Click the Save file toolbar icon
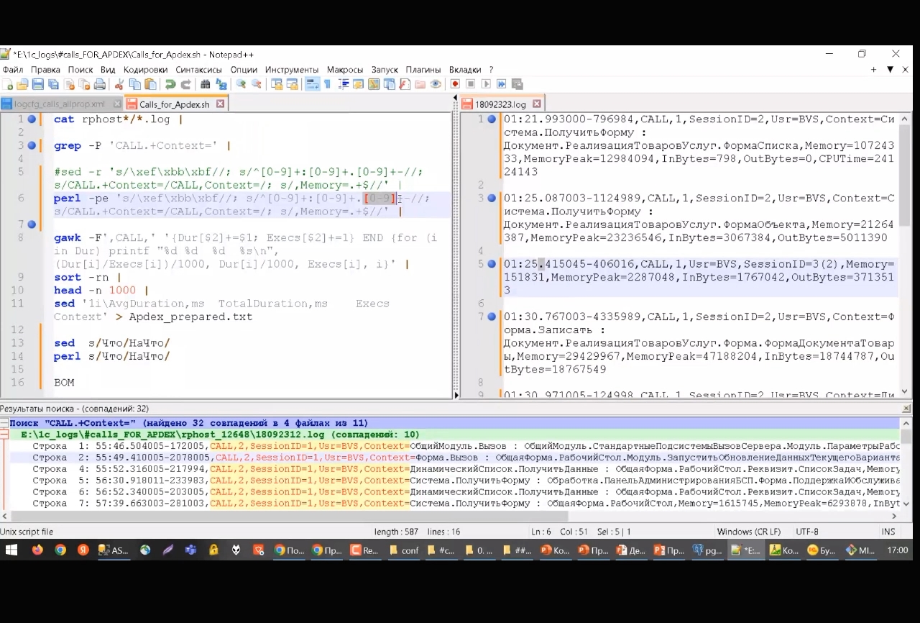The height and width of the screenshot is (623, 920). (37, 84)
